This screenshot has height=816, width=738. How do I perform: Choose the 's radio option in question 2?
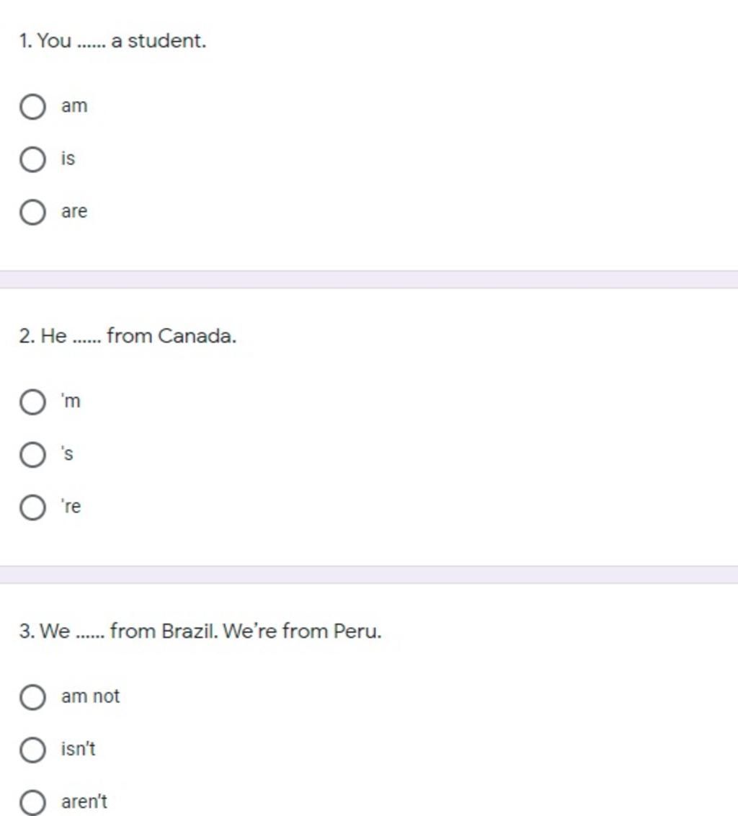(32, 455)
